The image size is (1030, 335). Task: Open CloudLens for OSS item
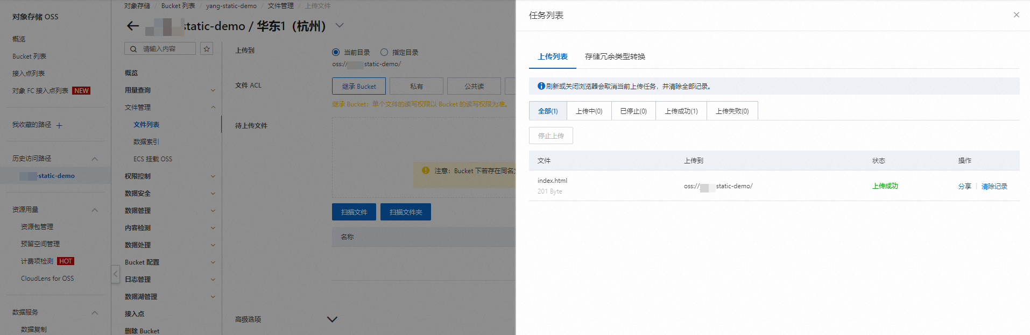(47, 279)
